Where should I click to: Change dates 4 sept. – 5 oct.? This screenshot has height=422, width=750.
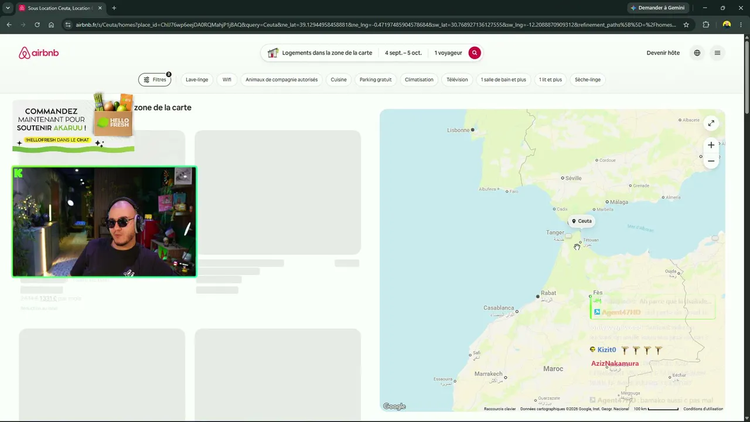click(x=403, y=53)
